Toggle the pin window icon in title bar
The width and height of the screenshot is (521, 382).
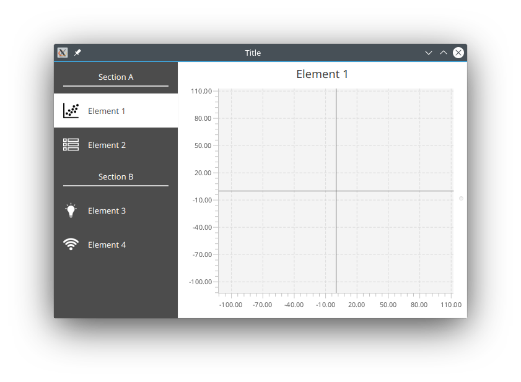(77, 53)
